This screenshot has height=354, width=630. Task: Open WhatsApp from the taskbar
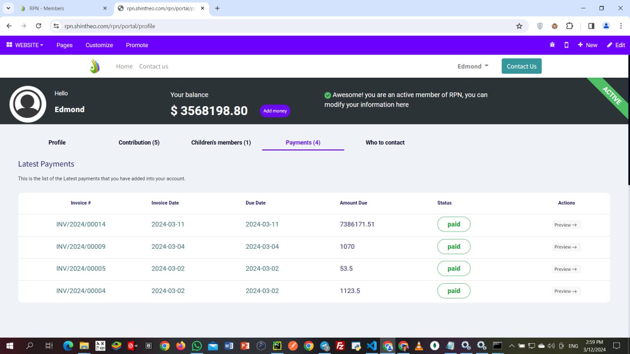(197, 346)
